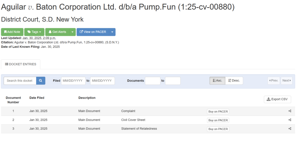Open the Tags dropdown
This screenshot has height=142, width=298.
(34, 32)
